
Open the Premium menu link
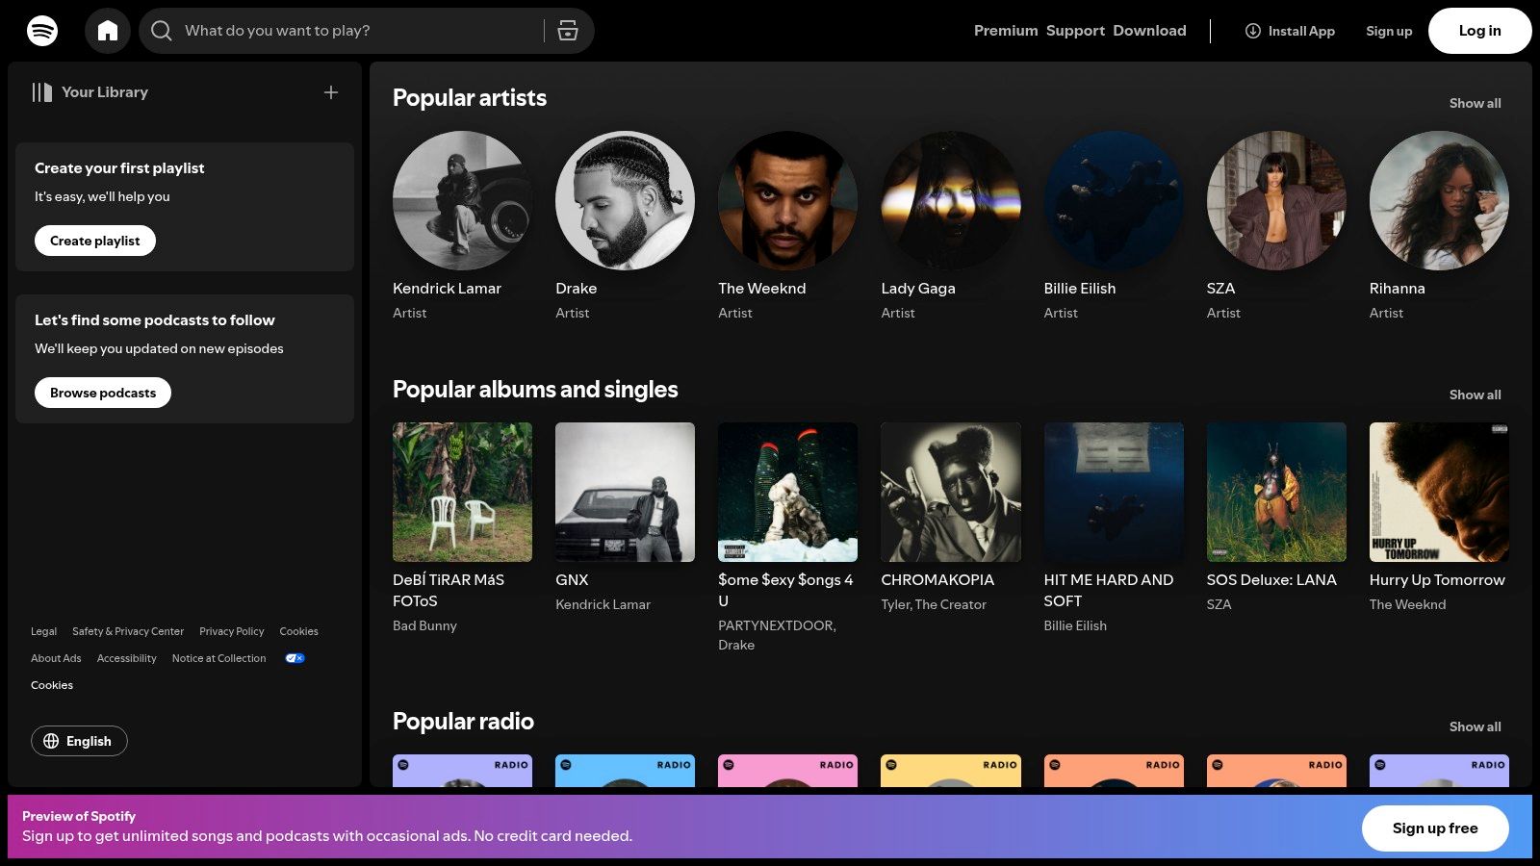[x=1005, y=31]
